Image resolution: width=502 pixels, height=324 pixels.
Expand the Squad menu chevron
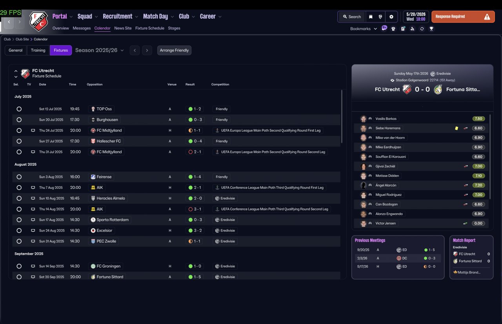click(96, 16)
